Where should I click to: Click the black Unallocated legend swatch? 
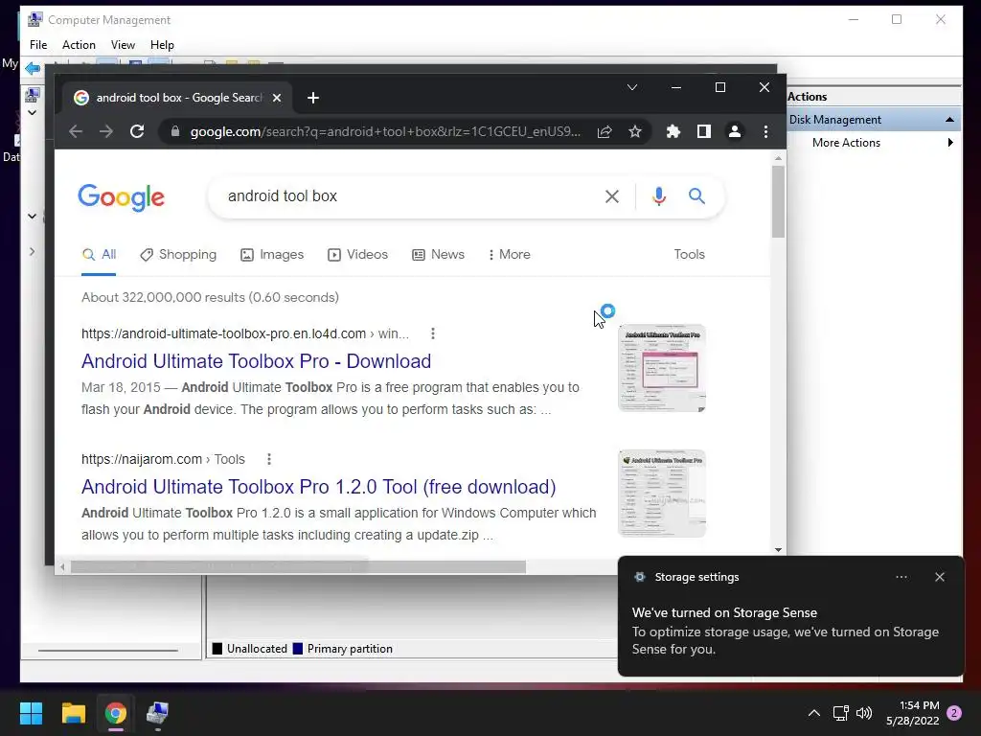coord(217,649)
